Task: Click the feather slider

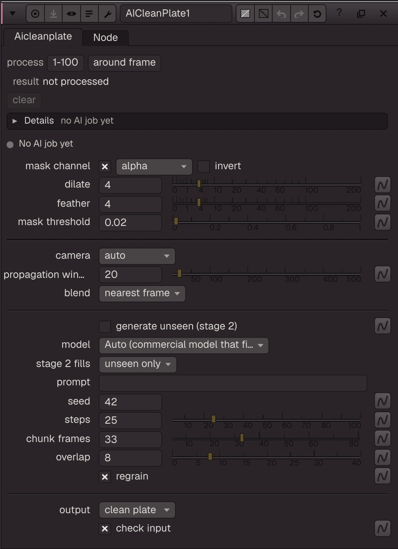Action: tap(266, 204)
